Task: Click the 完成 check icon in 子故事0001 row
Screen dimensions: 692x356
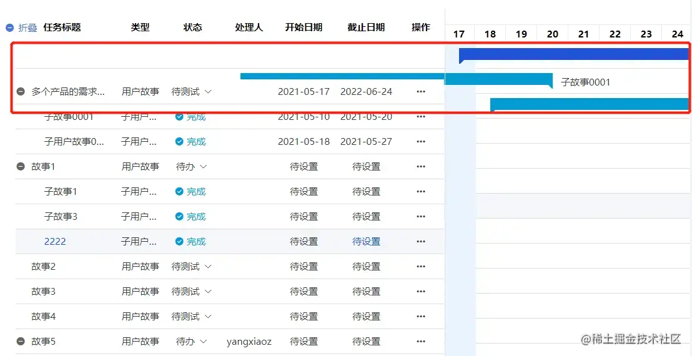Action: (x=179, y=117)
